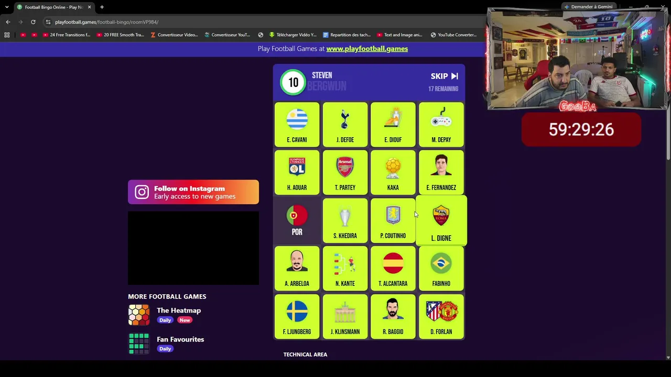This screenshot has width=671, height=377.
Task: Open the '24 Free Transitions' bookmark
Action: pos(66,35)
